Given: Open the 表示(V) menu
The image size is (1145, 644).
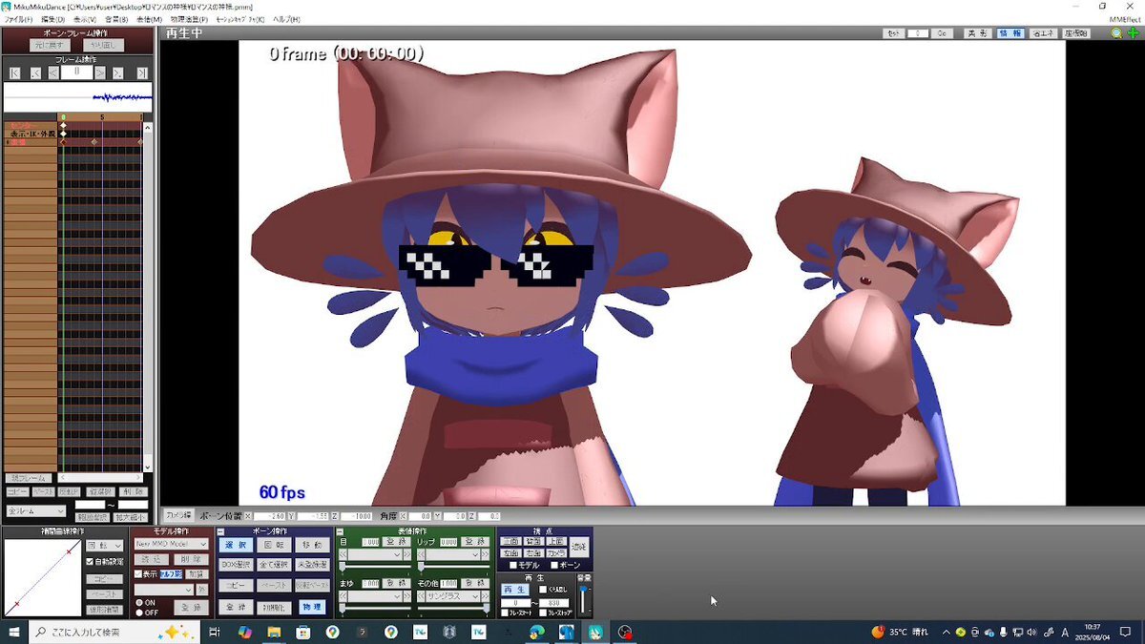Looking at the screenshot, I should pyautogui.click(x=85, y=19).
